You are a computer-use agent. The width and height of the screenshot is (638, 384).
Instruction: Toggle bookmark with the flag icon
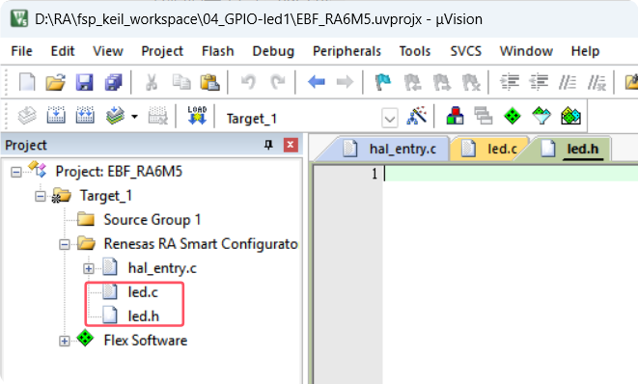click(x=383, y=82)
